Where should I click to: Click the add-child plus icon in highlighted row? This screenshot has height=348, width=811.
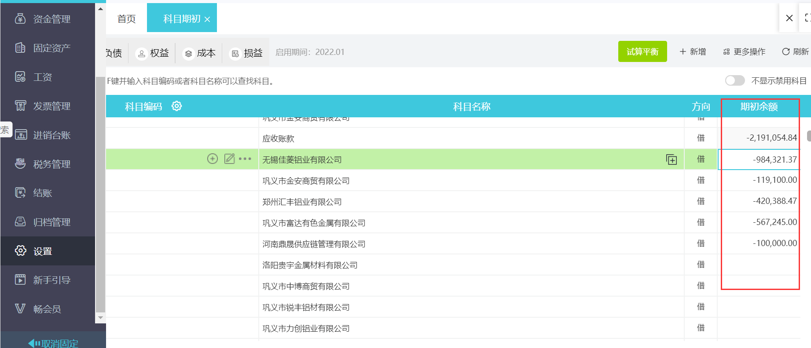coord(213,159)
